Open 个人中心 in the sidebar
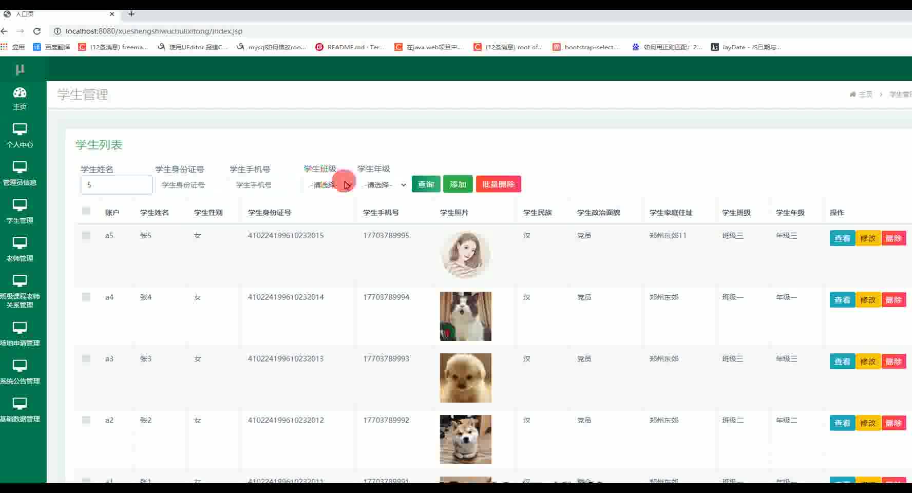 (x=20, y=136)
